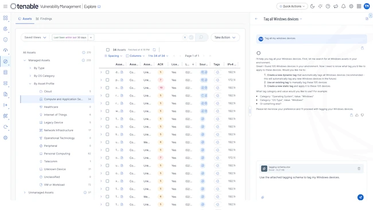Select Internet of Things profile

(56, 115)
